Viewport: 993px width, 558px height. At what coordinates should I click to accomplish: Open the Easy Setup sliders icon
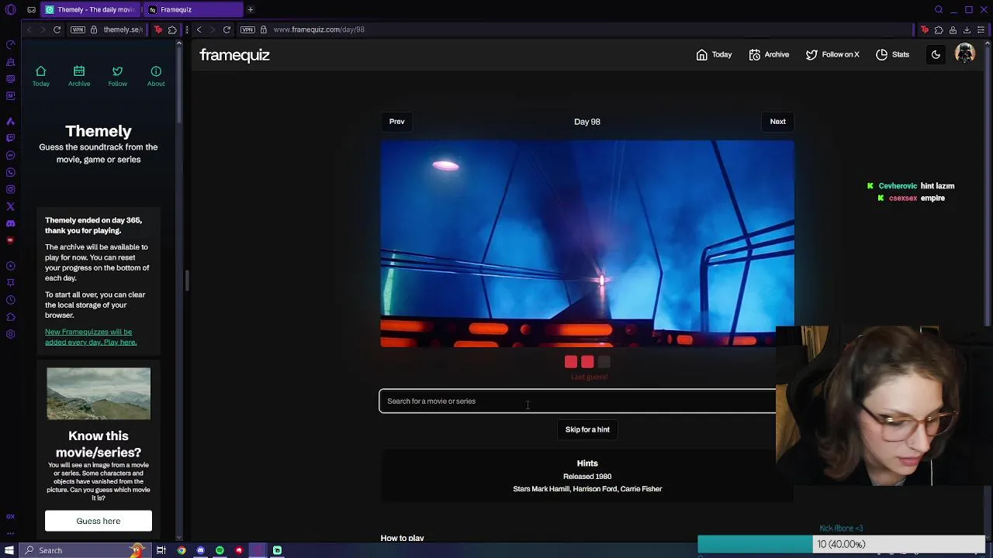click(x=981, y=29)
